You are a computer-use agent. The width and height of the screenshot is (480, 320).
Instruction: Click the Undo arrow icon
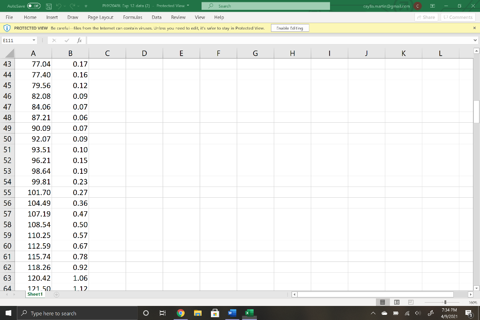pyautogui.click(x=59, y=6)
